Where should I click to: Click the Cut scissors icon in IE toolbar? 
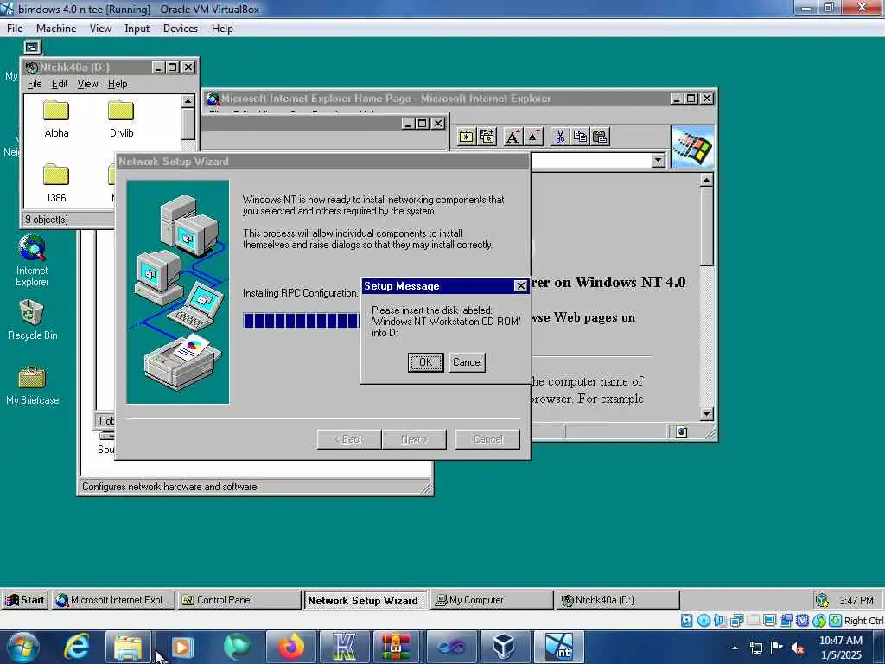click(x=560, y=137)
